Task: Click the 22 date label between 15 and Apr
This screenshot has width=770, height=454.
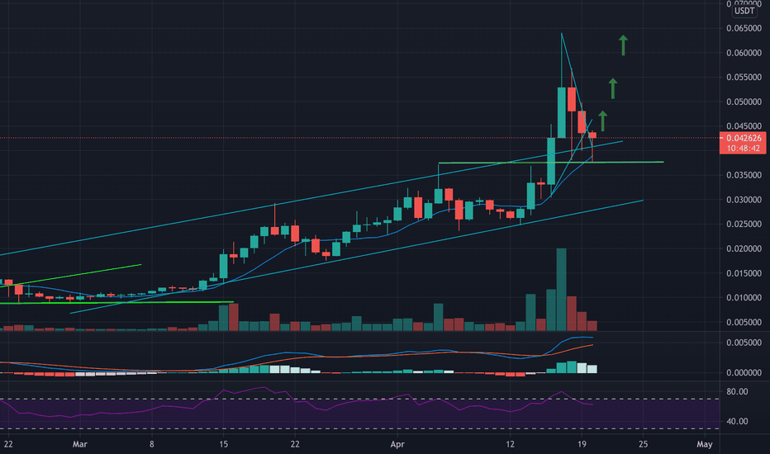Action: tap(295, 444)
